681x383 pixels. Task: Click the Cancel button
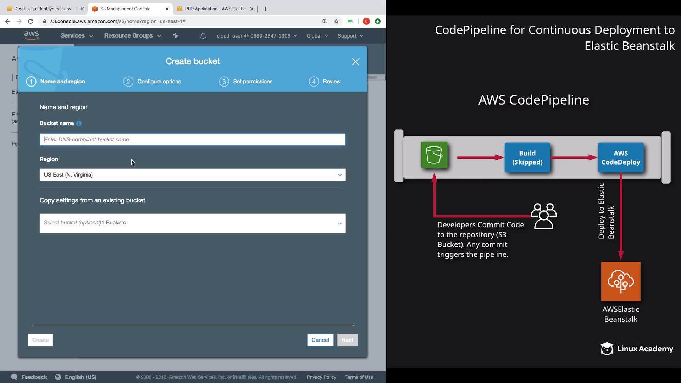tap(320, 340)
